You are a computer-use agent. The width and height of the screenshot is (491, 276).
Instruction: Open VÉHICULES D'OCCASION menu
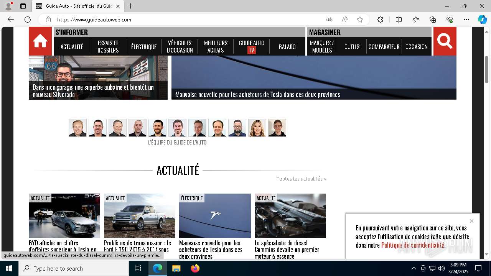tap(180, 47)
